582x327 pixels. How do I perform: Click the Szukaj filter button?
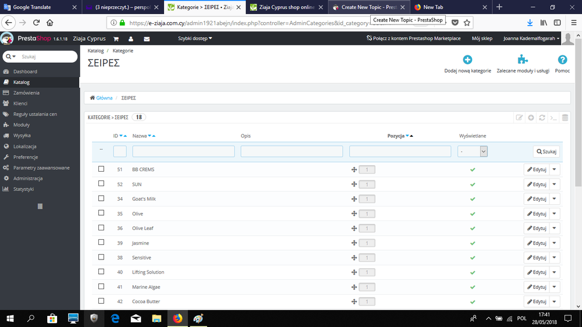(x=546, y=151)
